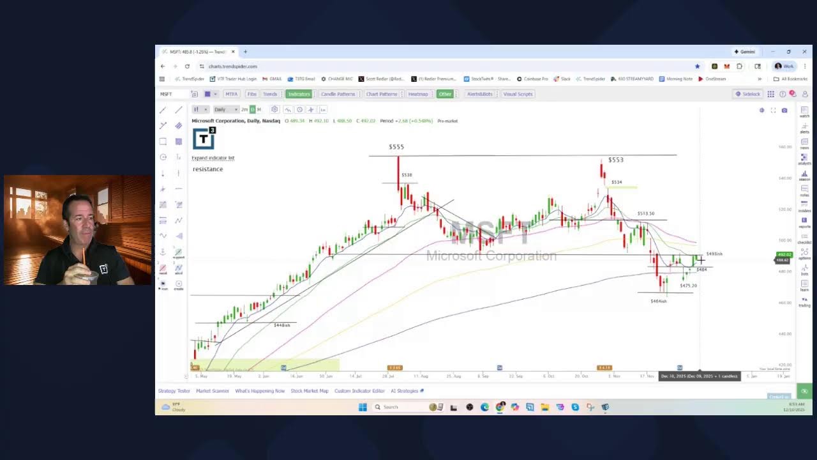The image size is (817, 460).
Task: Click the Visual Scripts button
Action: click(518, 94)
